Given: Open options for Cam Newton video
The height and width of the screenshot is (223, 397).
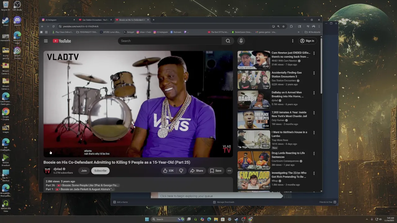Looking at the screenshot, I should [x=314, y=53].
